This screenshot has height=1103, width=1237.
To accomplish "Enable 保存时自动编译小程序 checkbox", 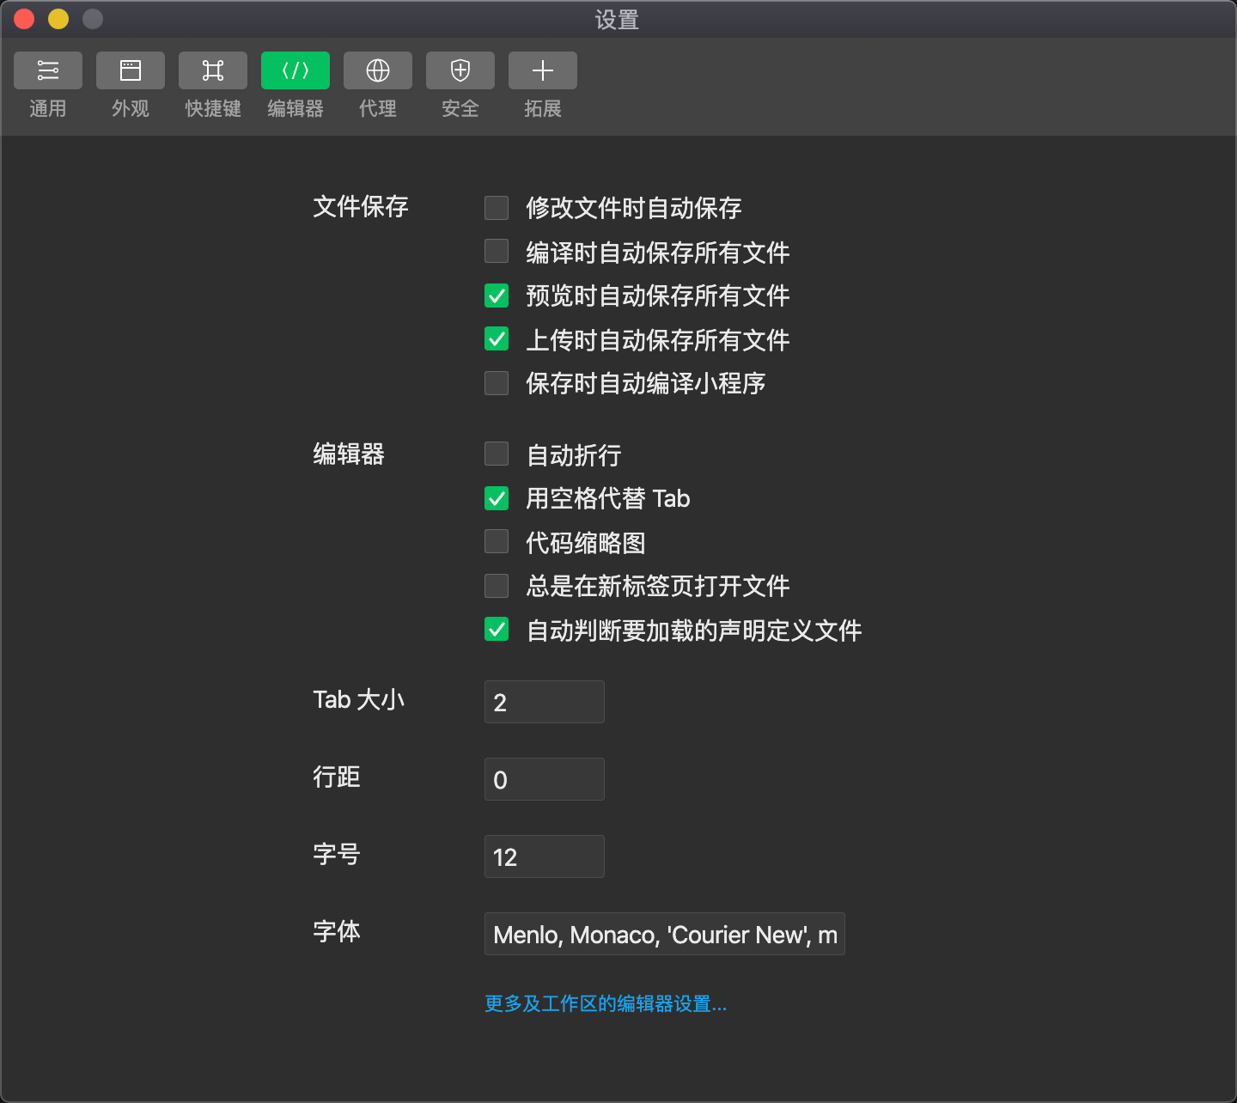I will (497, 383).
